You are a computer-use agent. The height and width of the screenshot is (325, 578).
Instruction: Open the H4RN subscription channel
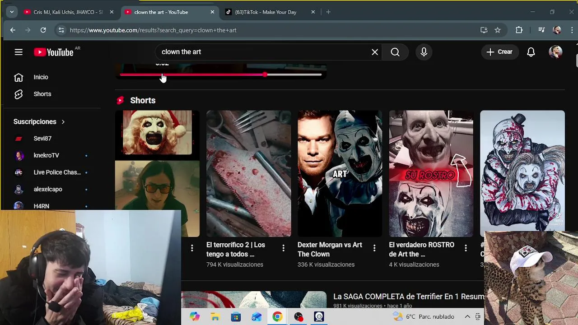pyautogui.click(x=41, y=206)
